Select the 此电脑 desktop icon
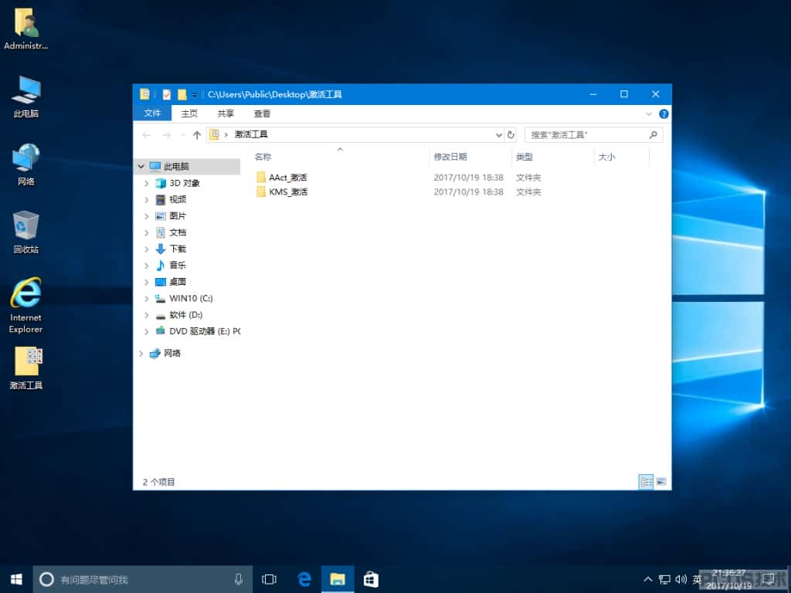791x593 pixels. (25, 97)
